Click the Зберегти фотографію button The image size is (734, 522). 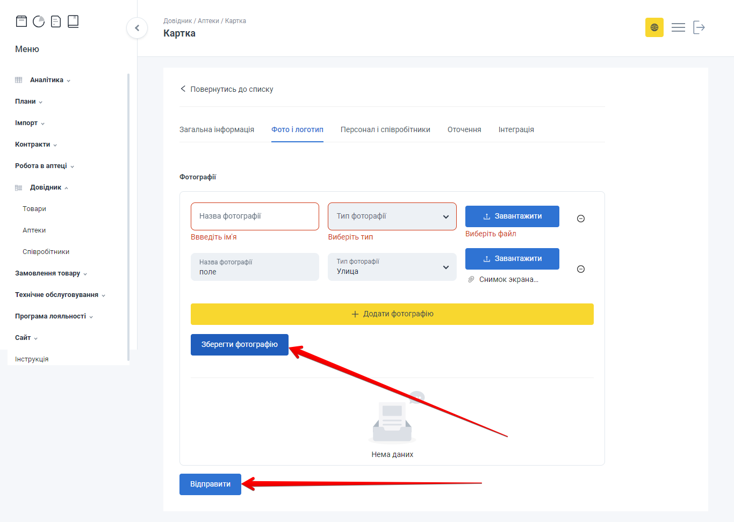click(x=239, y=345)
